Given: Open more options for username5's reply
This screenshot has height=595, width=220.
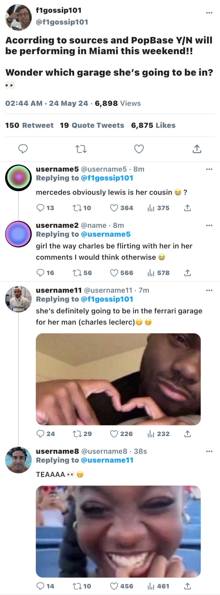Looking at the screenshot, I should click(x=209, y=169).
